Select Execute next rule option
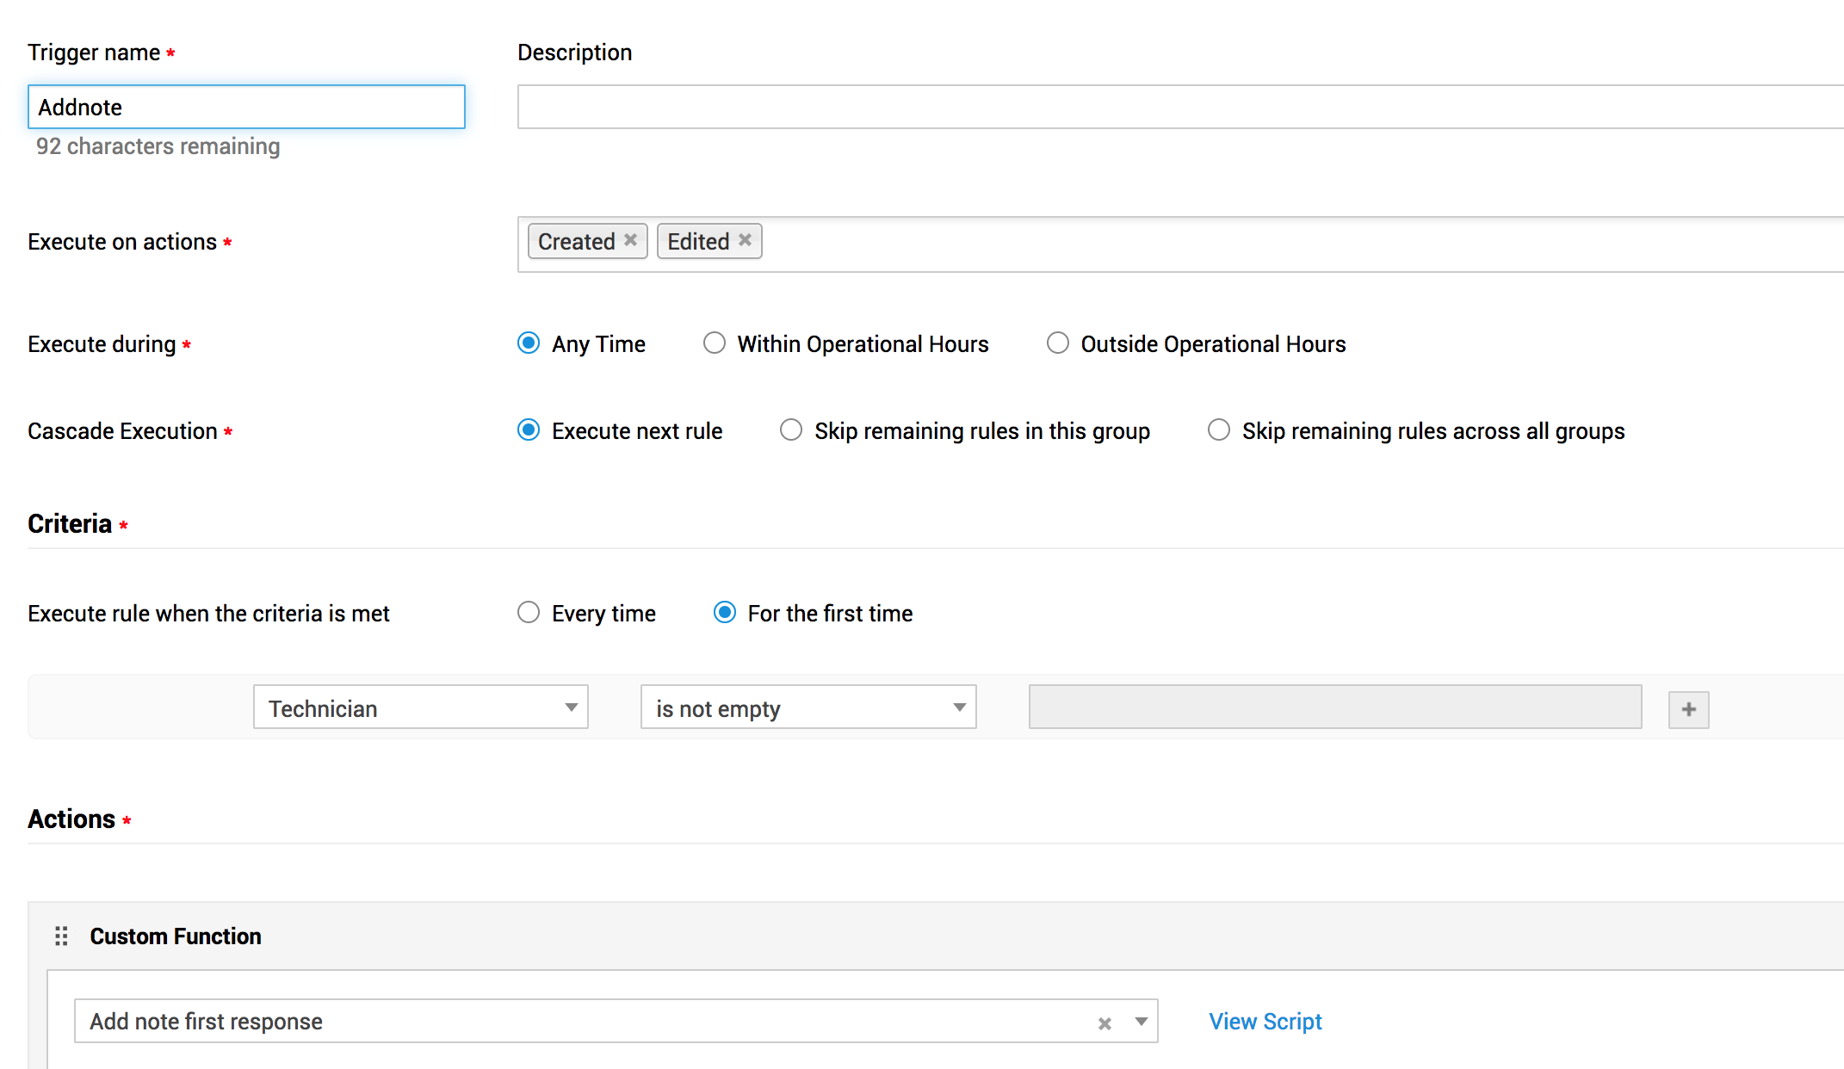 [529, 430]
